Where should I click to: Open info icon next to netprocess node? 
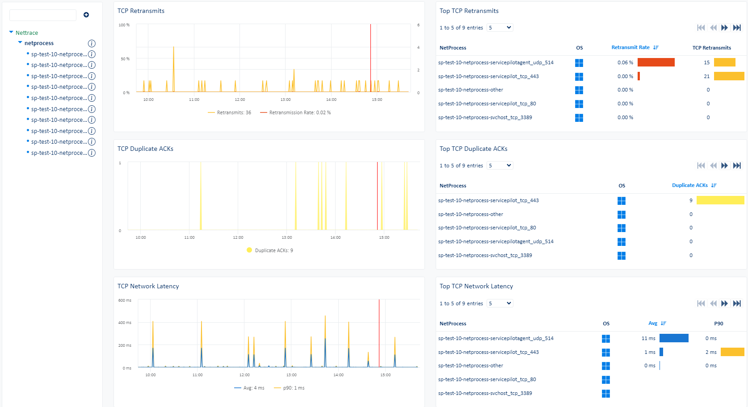(x=92, y=43)
